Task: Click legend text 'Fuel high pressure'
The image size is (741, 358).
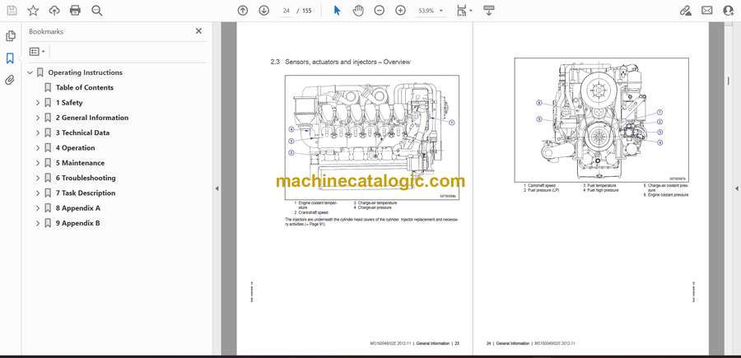Action: 603,190
